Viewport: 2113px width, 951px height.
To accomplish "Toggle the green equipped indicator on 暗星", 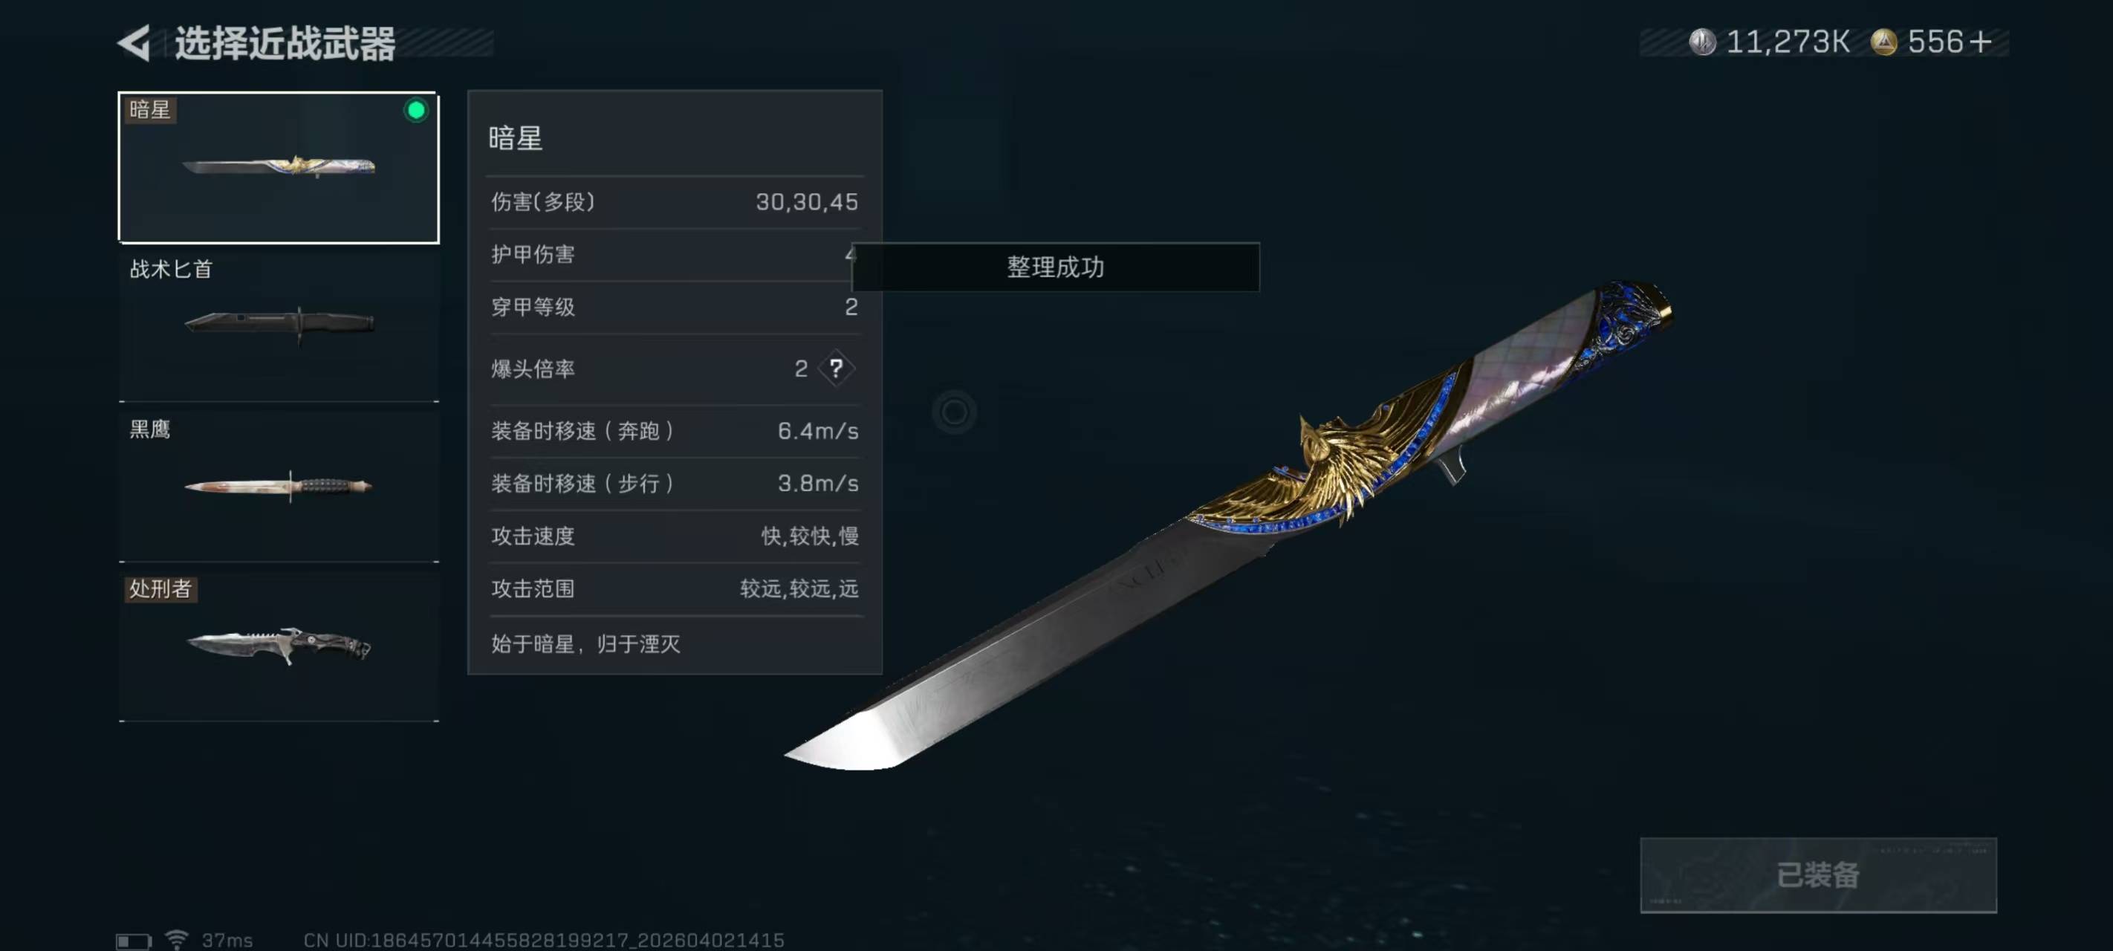I will (416, 111).
